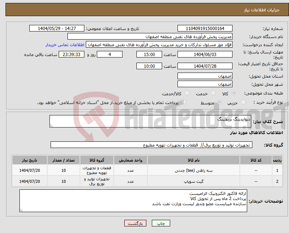The width and height of the screenshot is (289, 233).
Task: Click the remaining days field showing 4
Action: [x=110, y=55]
